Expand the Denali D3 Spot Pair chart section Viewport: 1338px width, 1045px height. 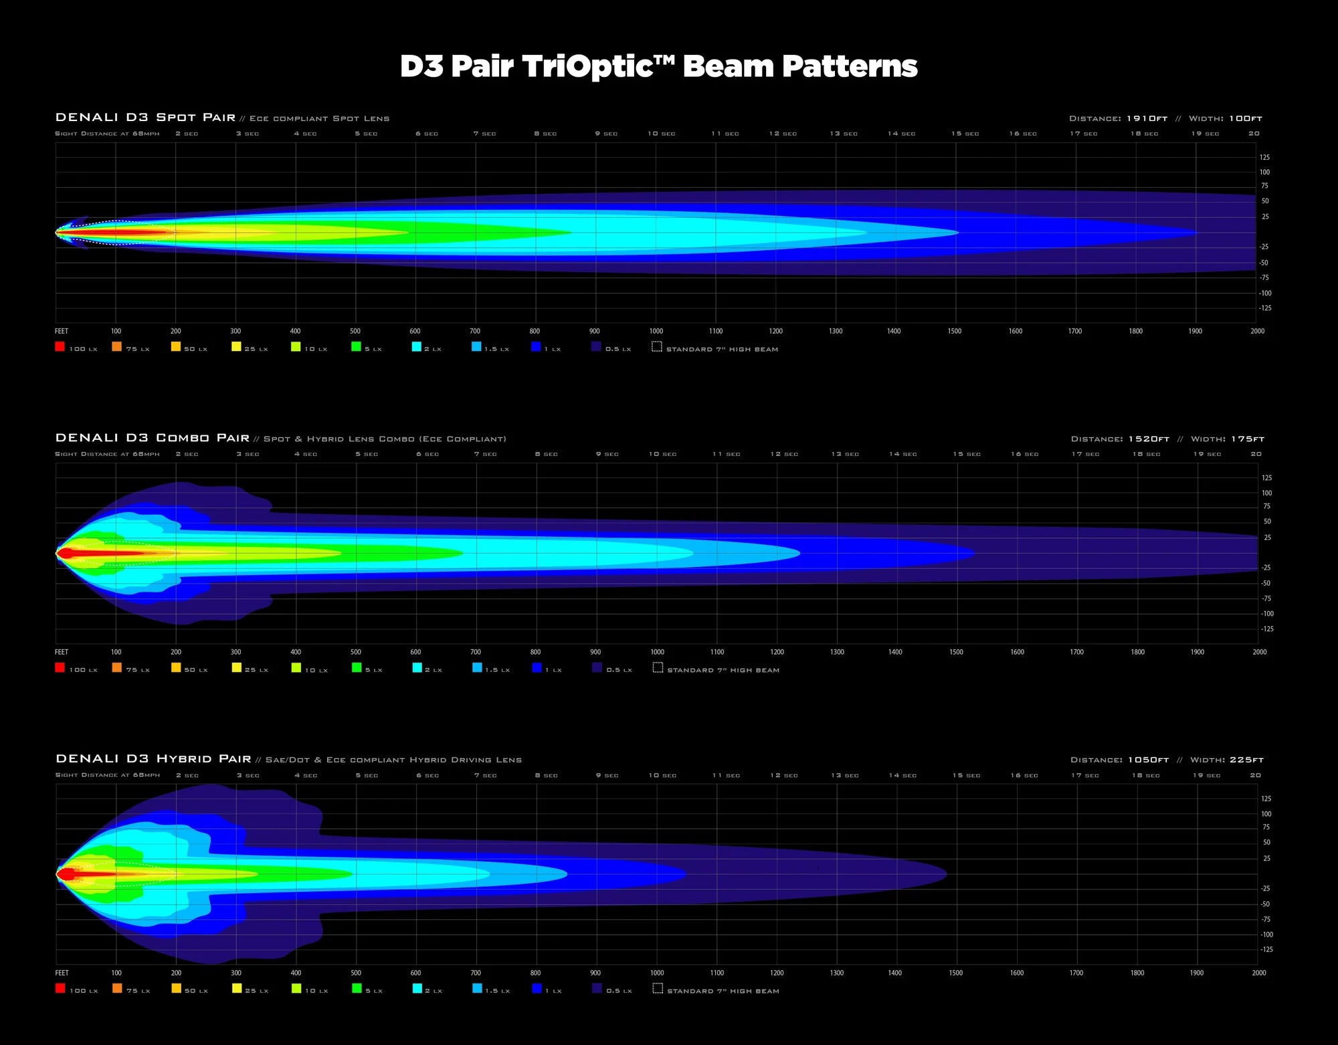pyautogui.click(x=147, y=117)
